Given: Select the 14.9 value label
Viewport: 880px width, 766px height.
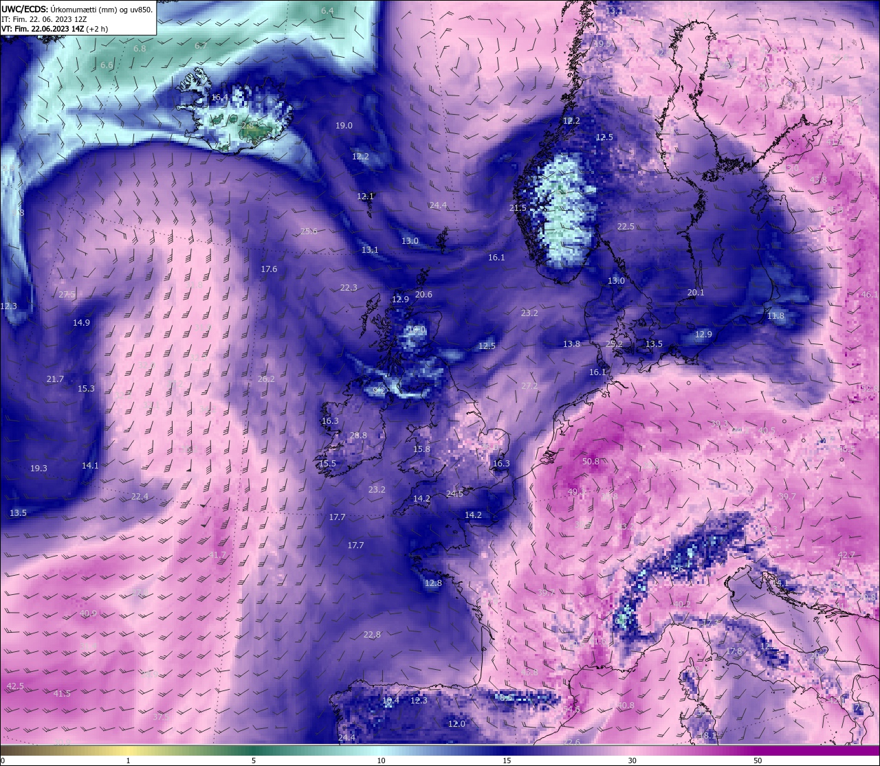Looking at the screenshot, I should click(x=81, y=323).
